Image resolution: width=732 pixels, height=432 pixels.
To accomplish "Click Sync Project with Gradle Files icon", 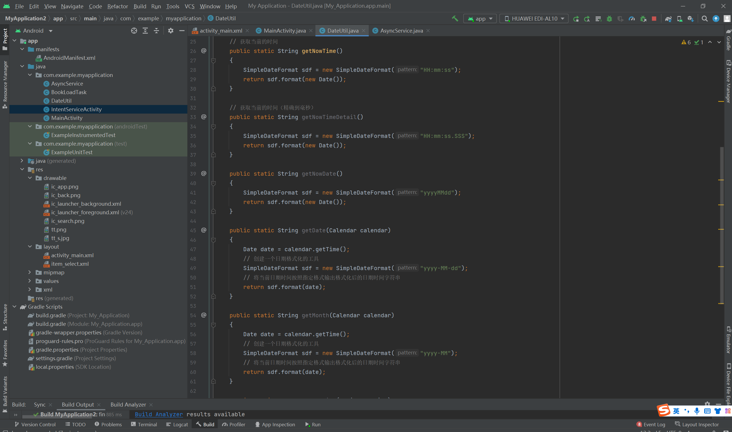I will tap(668, 19).
